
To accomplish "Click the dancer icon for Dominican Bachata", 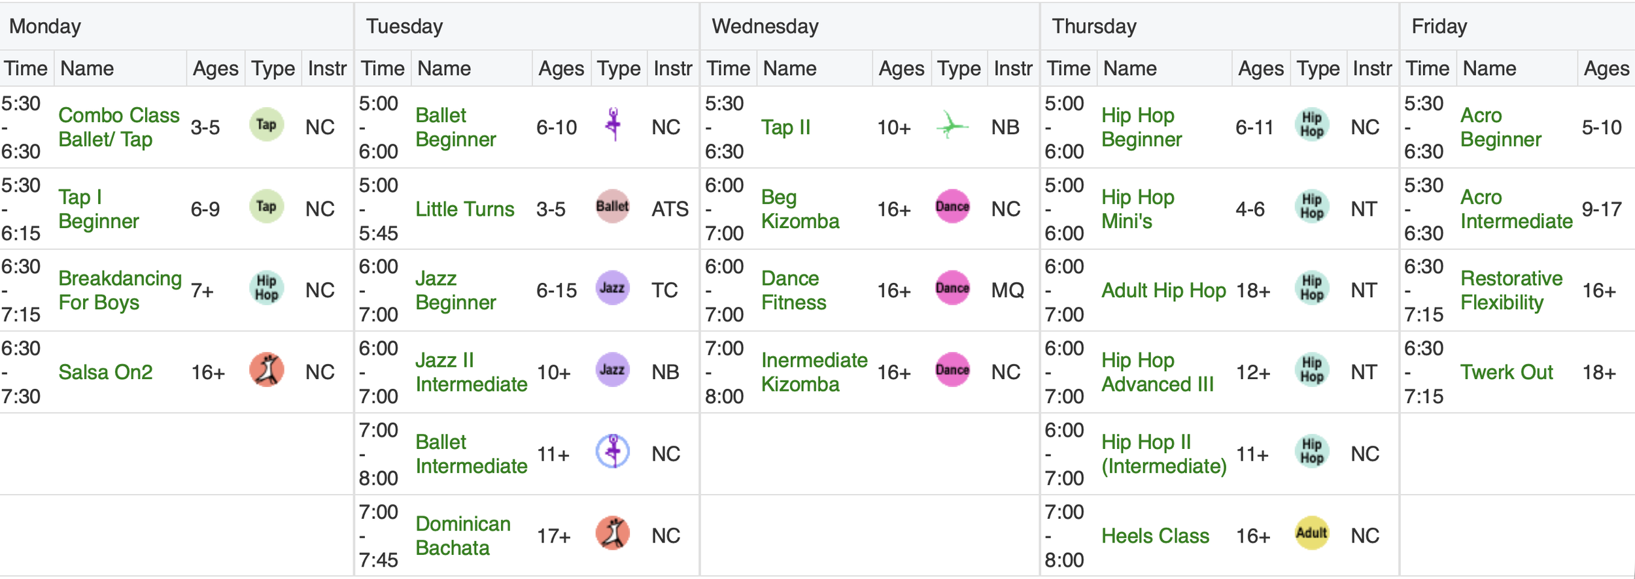I will pyautogui.click(x=613, y=533).
